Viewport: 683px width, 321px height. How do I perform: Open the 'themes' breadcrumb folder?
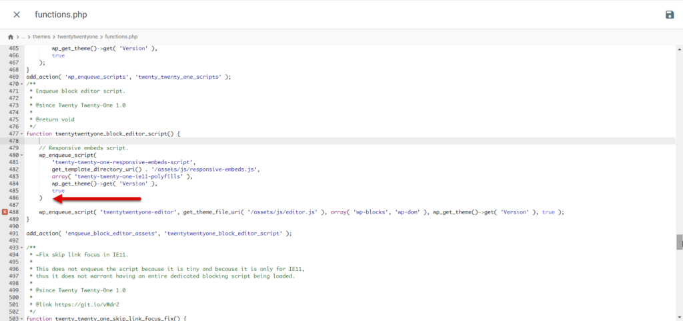click(x=41, y=37)
